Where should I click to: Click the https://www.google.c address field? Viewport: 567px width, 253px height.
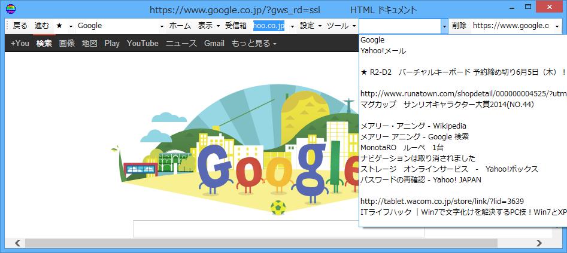(512, 26)
